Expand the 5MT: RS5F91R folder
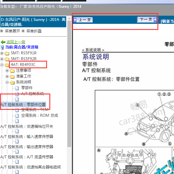This screenshot has height=174, width=174. [x=2, y=53]
